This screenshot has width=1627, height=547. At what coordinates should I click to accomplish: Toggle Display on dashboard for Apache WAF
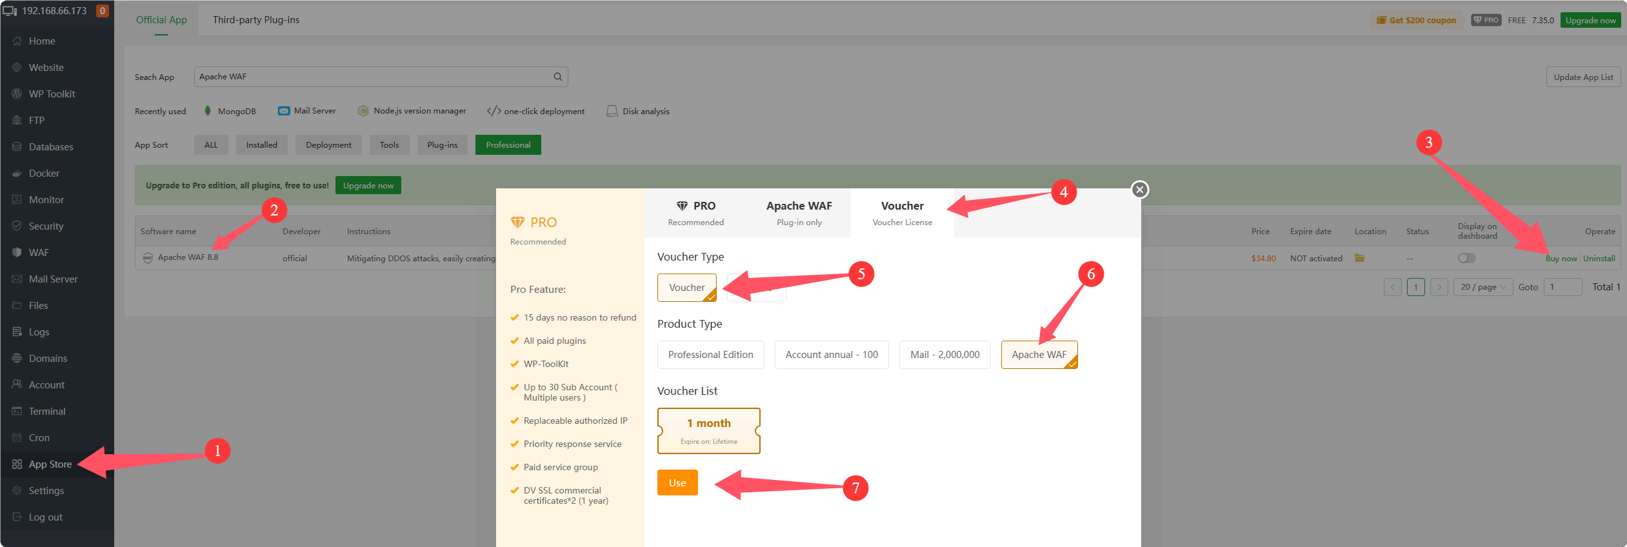(1467, 258)
